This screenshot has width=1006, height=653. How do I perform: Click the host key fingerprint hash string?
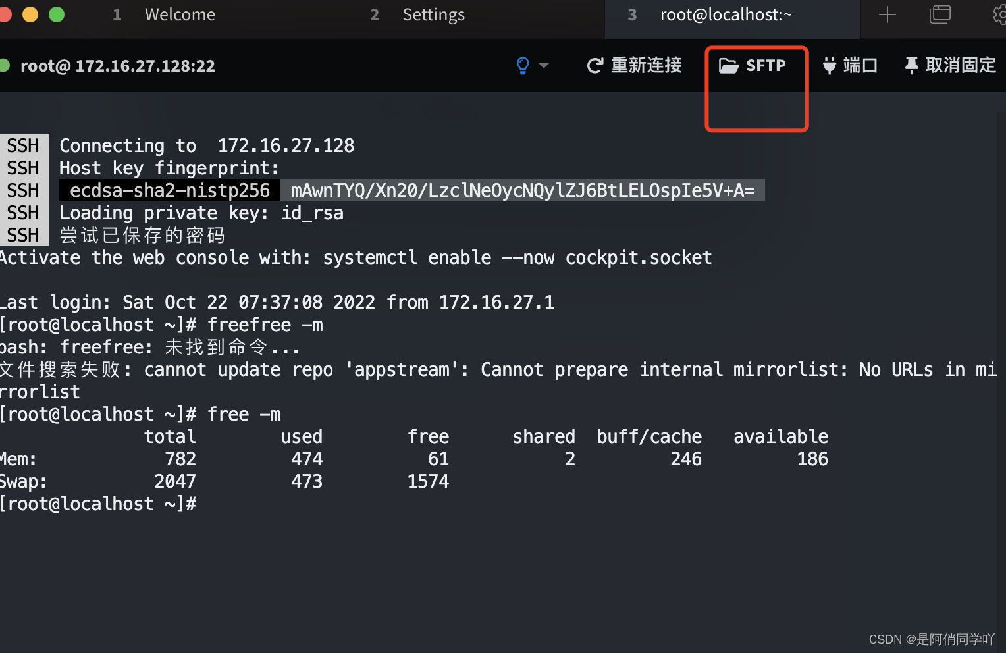(523, 190)
